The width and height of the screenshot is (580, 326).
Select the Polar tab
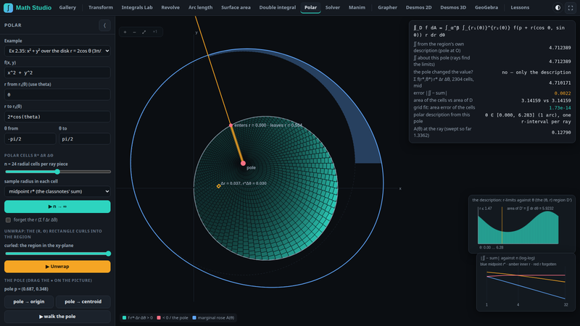coord(311,7)
